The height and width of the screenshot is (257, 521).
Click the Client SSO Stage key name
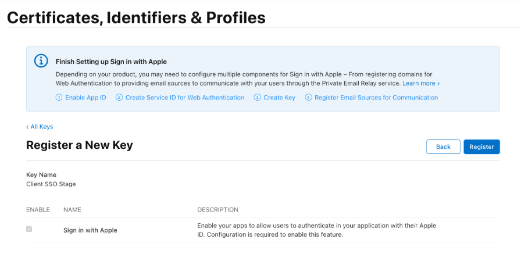tap(51, 184)
